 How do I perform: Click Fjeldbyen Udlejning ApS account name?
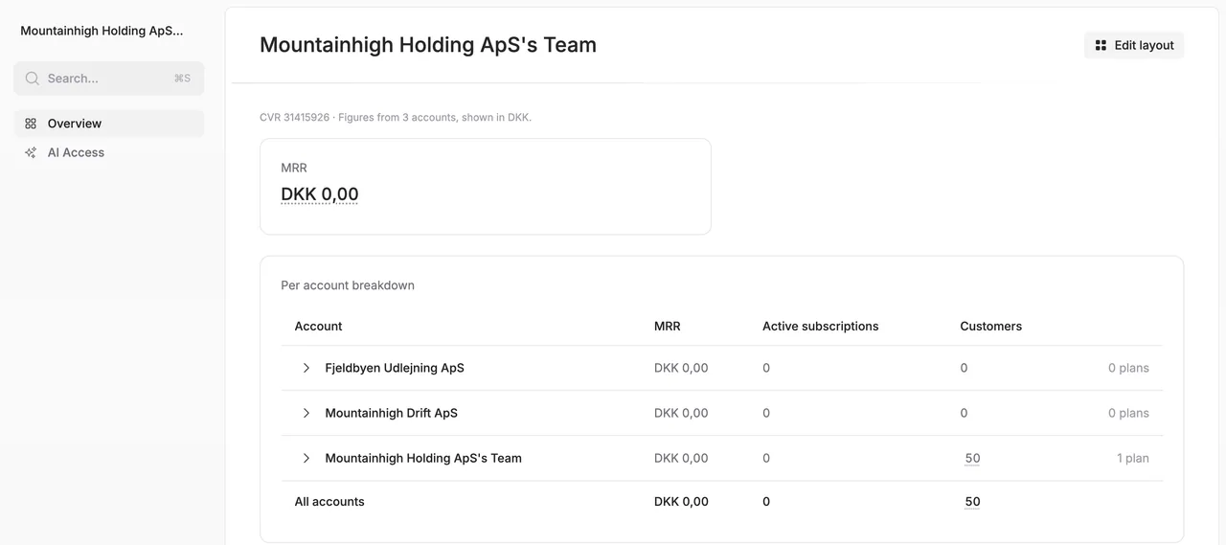click(x=395, y=368)
